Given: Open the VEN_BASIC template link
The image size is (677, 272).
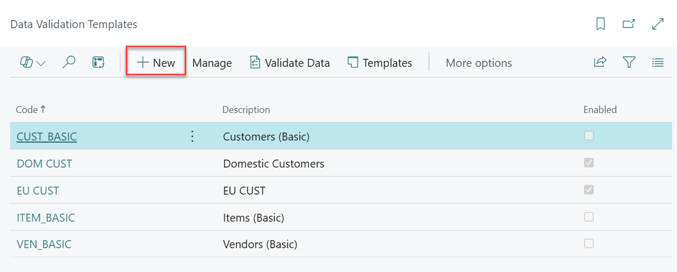Looking at the screenshot, I should click(x=44, y=244).
